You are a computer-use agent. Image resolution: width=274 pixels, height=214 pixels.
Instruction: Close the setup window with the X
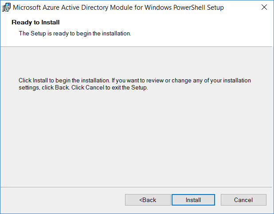[264, 7]
